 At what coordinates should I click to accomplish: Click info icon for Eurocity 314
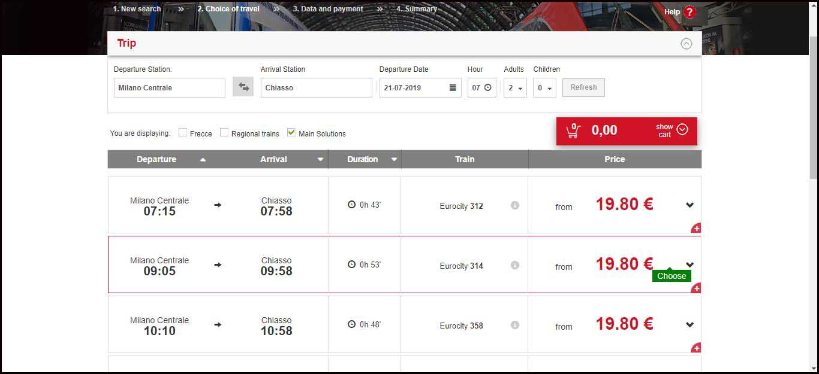(514, 265)
